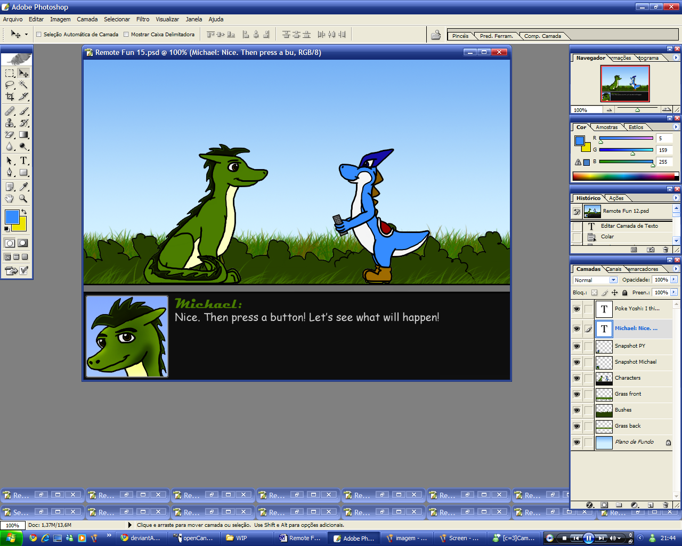Image resolution: width=682 pixels, height=546 pixels.
Task: Switch to the Estilos tab
Action: pyautogui.click(x=636, y=127)
